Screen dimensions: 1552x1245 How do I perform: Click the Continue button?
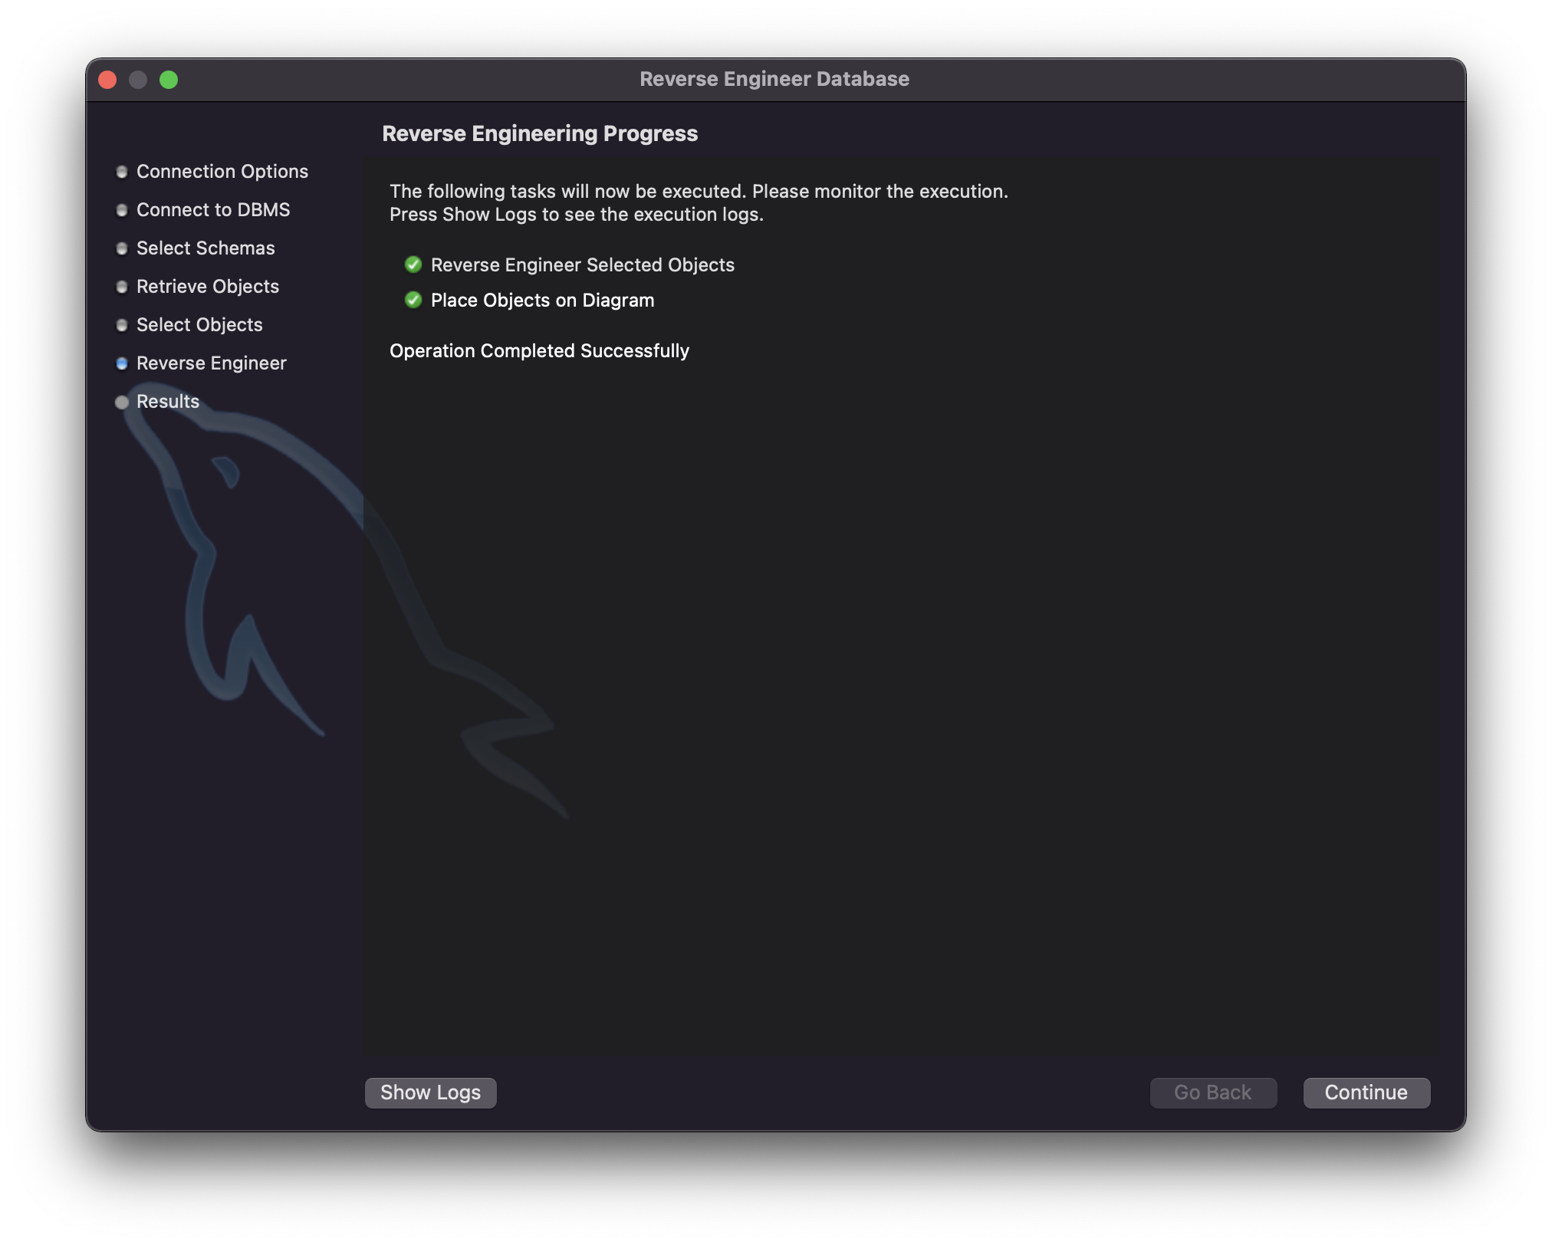point(1366,1092)
